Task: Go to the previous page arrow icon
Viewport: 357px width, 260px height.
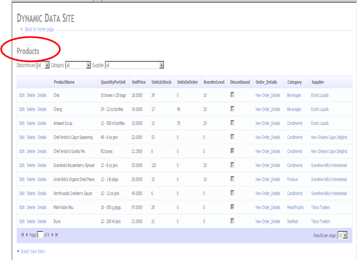Action: click(27, 235)
